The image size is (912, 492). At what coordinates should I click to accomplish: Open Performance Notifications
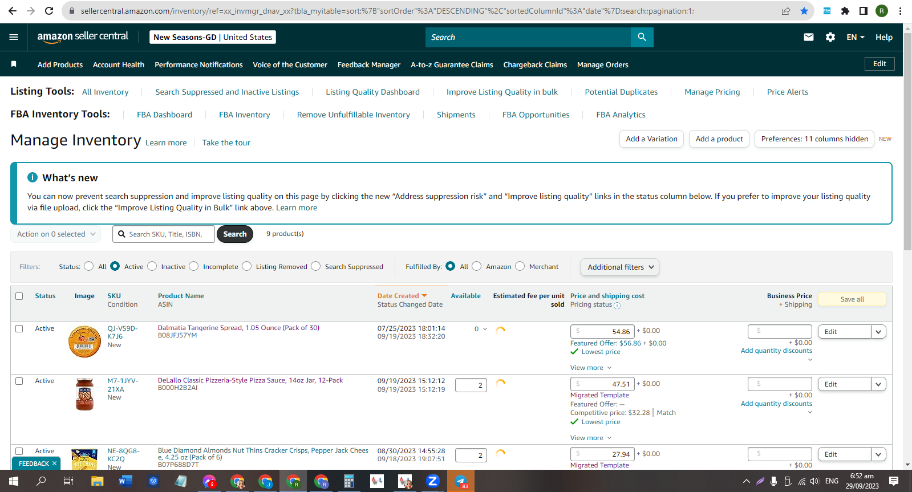click(x=198, y=65)
